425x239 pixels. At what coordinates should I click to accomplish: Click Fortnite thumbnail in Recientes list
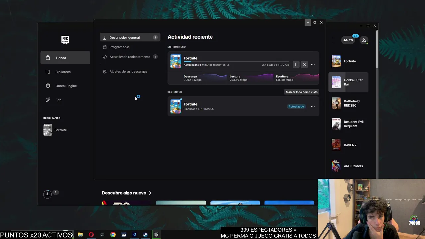(x=176, y=106)
